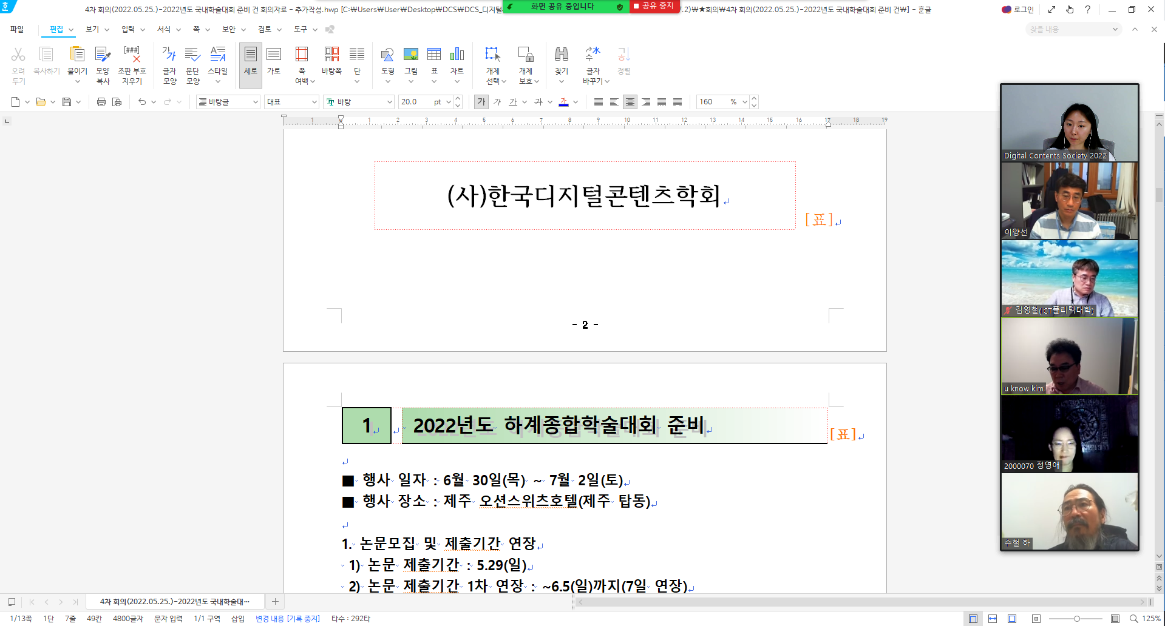Click the font color swatch 가
This screenshot has height=626, width=1165.
563,102
